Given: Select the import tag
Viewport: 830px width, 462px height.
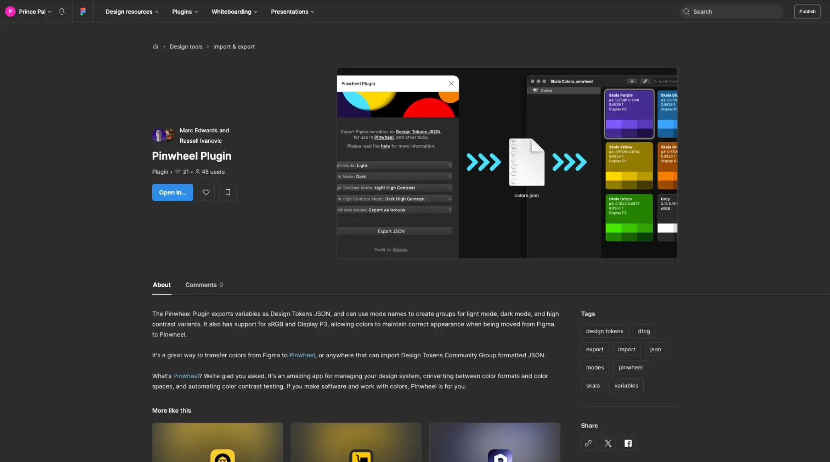Looking at the screenshot, I should point(626,349).
